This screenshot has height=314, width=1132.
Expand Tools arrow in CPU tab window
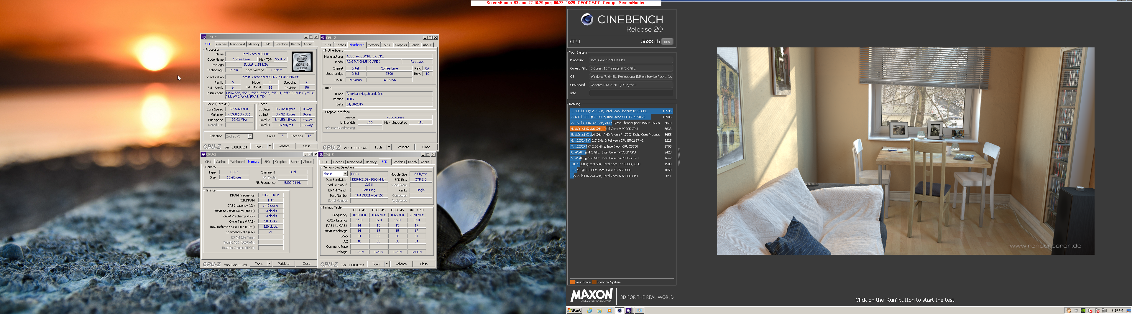coord(270,146)
